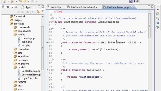Screen dimensions: 161x91
Task: Select the framework folder
Action: [20, 16]
